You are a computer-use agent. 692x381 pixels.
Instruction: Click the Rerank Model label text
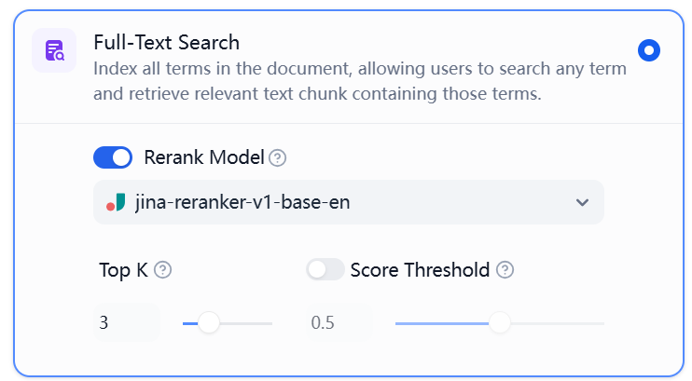coord(204,157)
